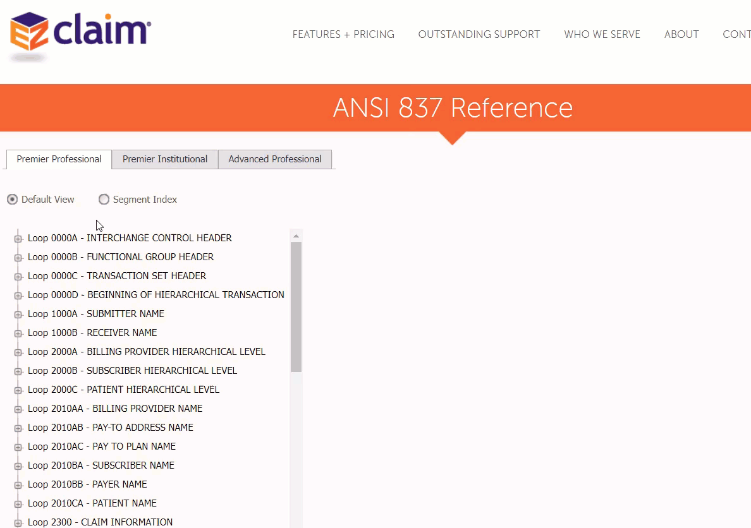
Task: Select 'Loop 0000B - FUNCTIONAL GROUP HEADER' text
Action: point(121,257)
